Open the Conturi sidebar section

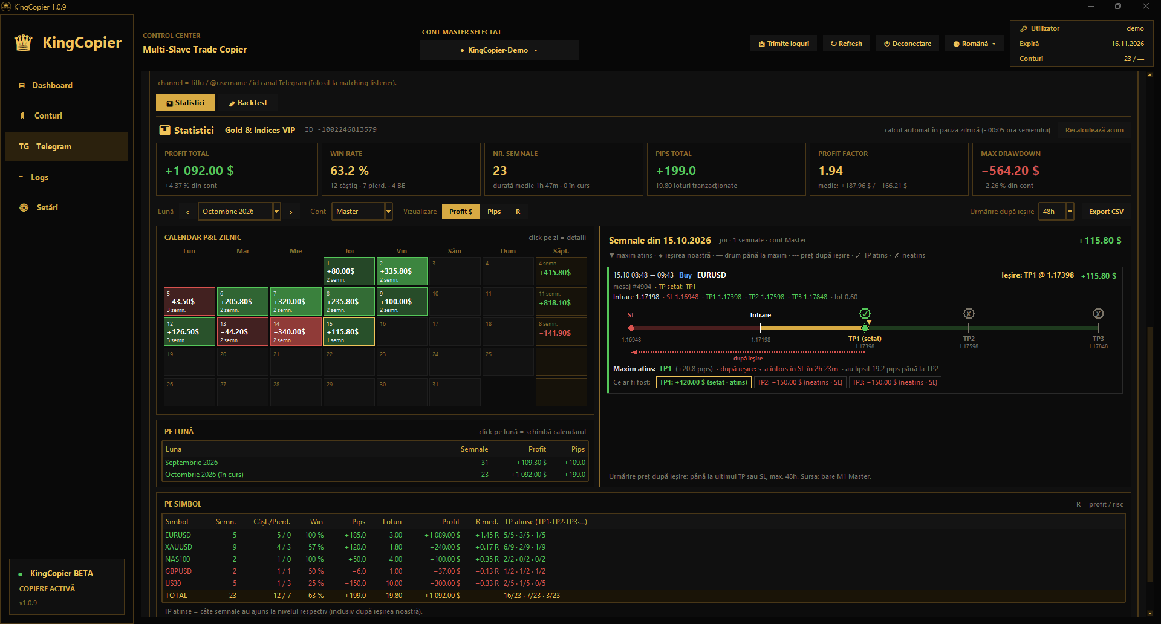coord(67,115)
